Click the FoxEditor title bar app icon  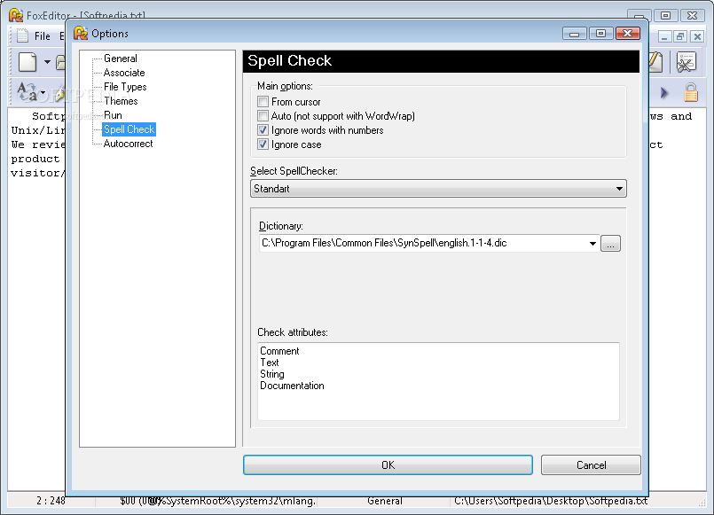click(x=16, y=15)
